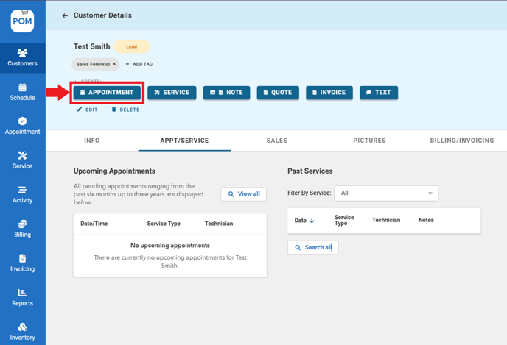This screenshot has height=345, width=507.
Task: Switch to the INFO tab
Action: (x=92, y=141)
